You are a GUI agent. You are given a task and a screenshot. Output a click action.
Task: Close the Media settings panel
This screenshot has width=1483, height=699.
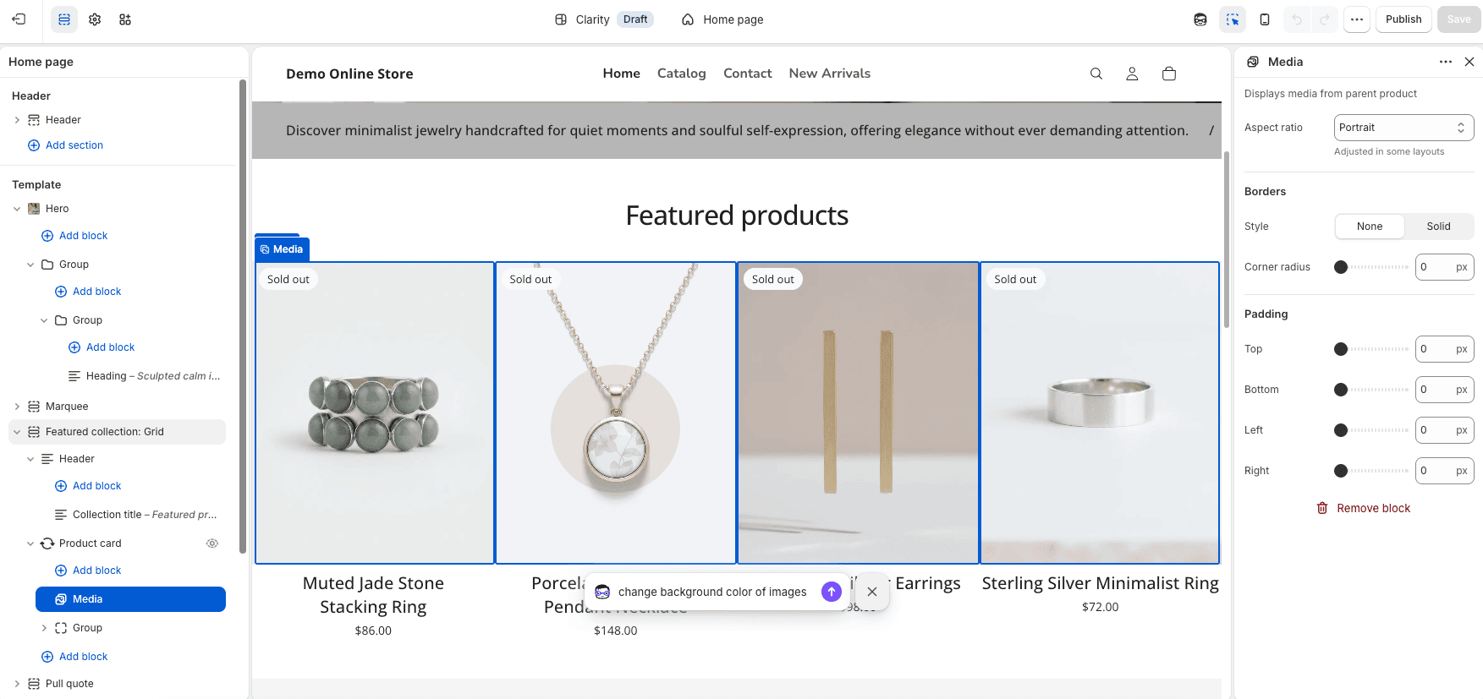(1469, 62)
